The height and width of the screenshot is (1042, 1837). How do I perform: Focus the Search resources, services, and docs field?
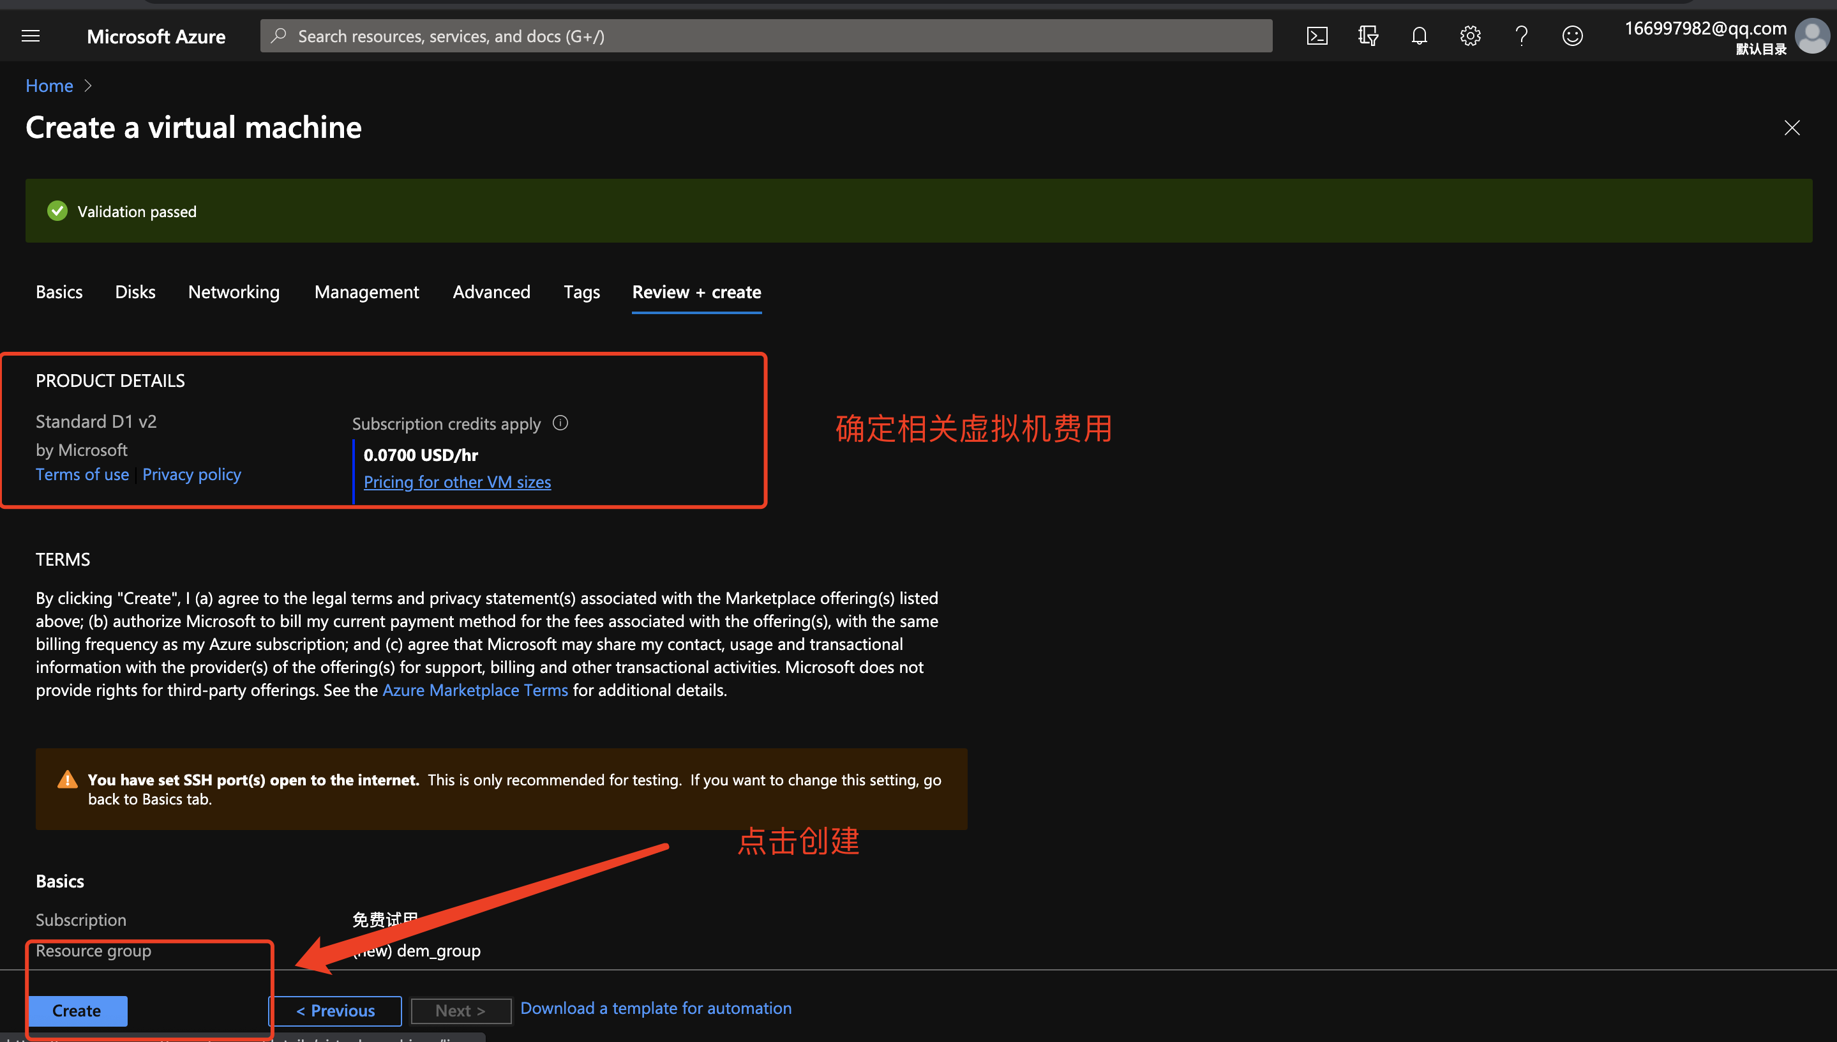766,36
